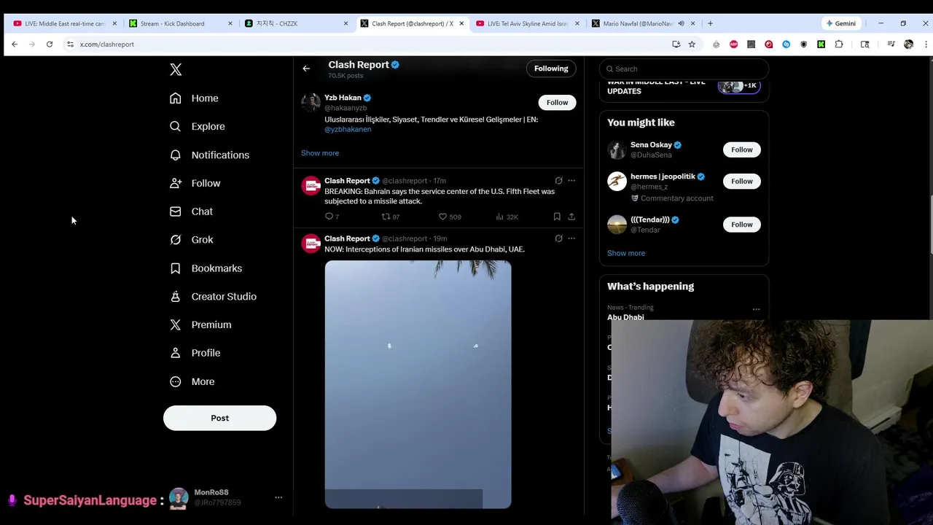Click the back arrow beside Clash Report
This screenshot has width=933, height=525.
point(306,69)
